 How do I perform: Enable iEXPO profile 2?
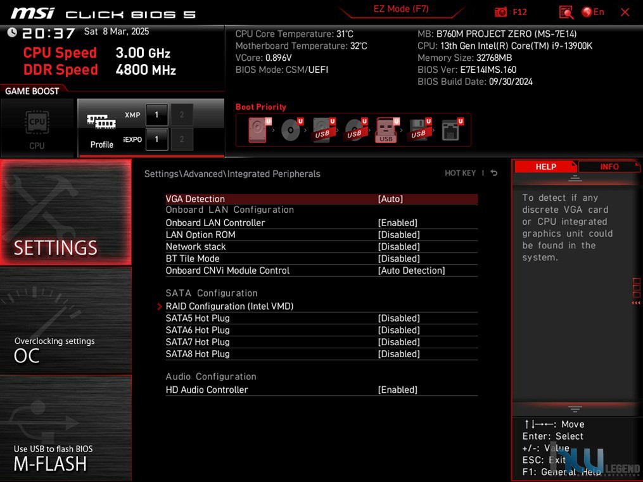click(182, 139)
